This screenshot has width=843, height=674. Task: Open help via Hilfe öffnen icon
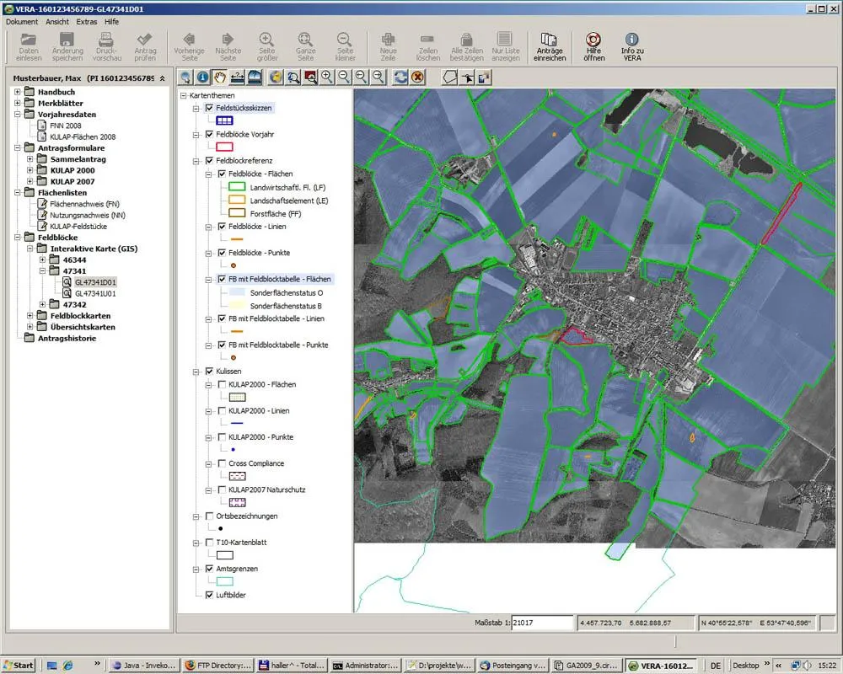[x=594, y=46]
